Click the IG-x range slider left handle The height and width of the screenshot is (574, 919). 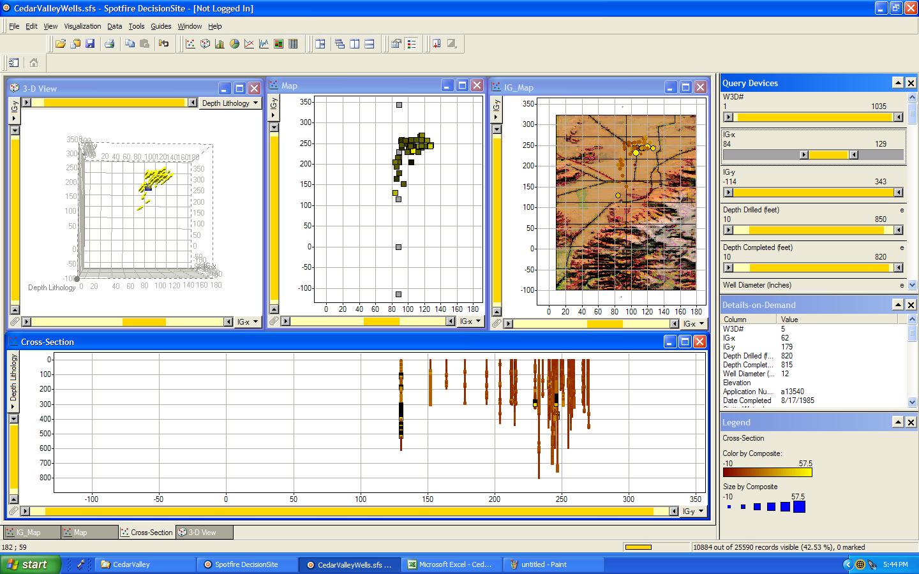(804, 155)
